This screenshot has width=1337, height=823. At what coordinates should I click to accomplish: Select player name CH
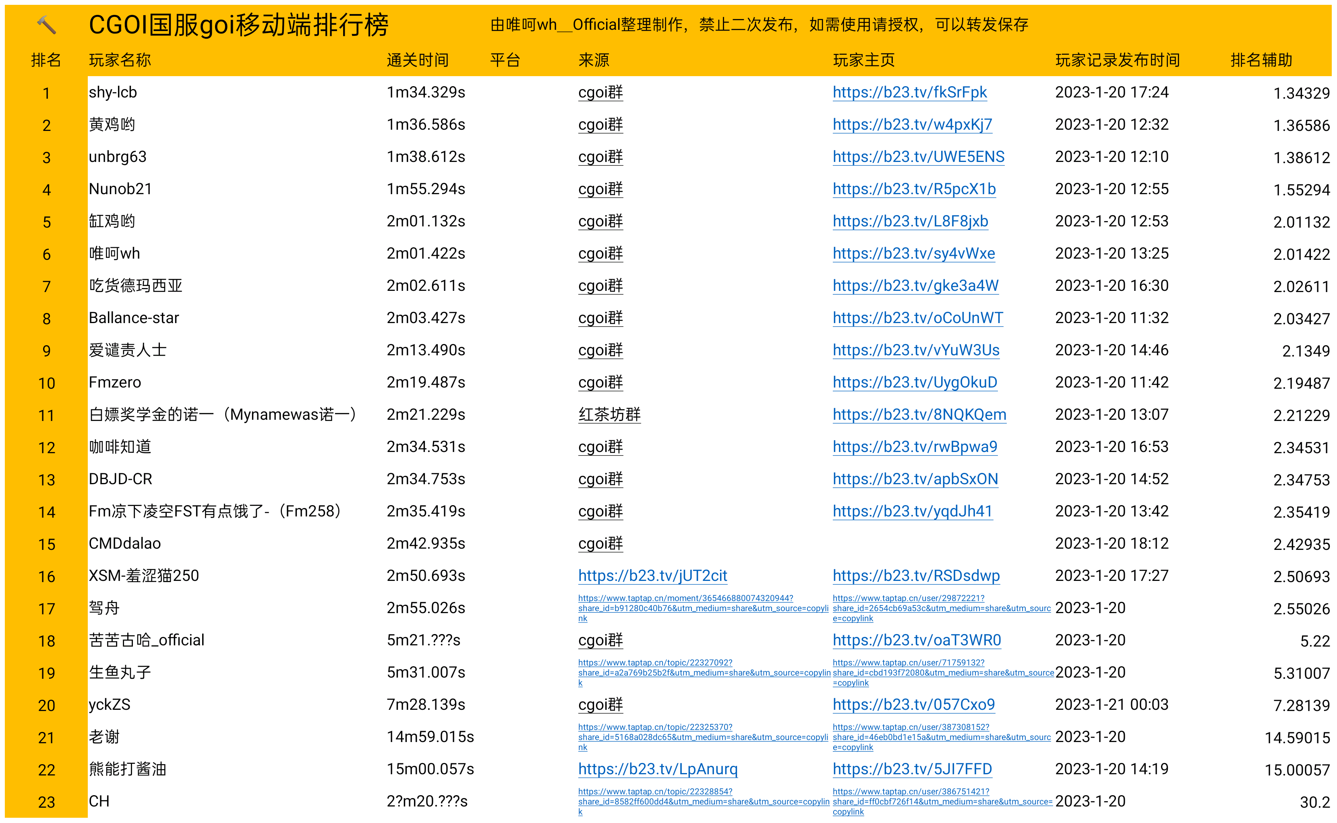(99, 801)
